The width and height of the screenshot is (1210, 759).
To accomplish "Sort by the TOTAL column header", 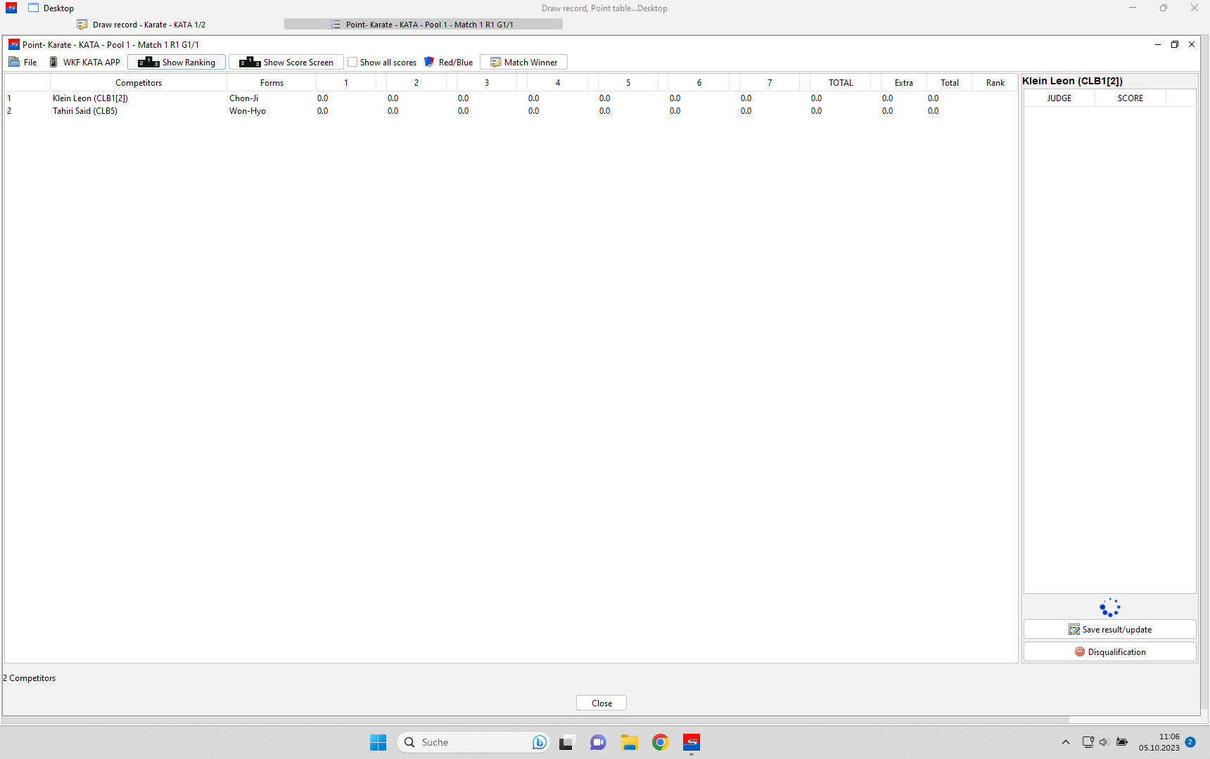I will click(x=840, y=83).
